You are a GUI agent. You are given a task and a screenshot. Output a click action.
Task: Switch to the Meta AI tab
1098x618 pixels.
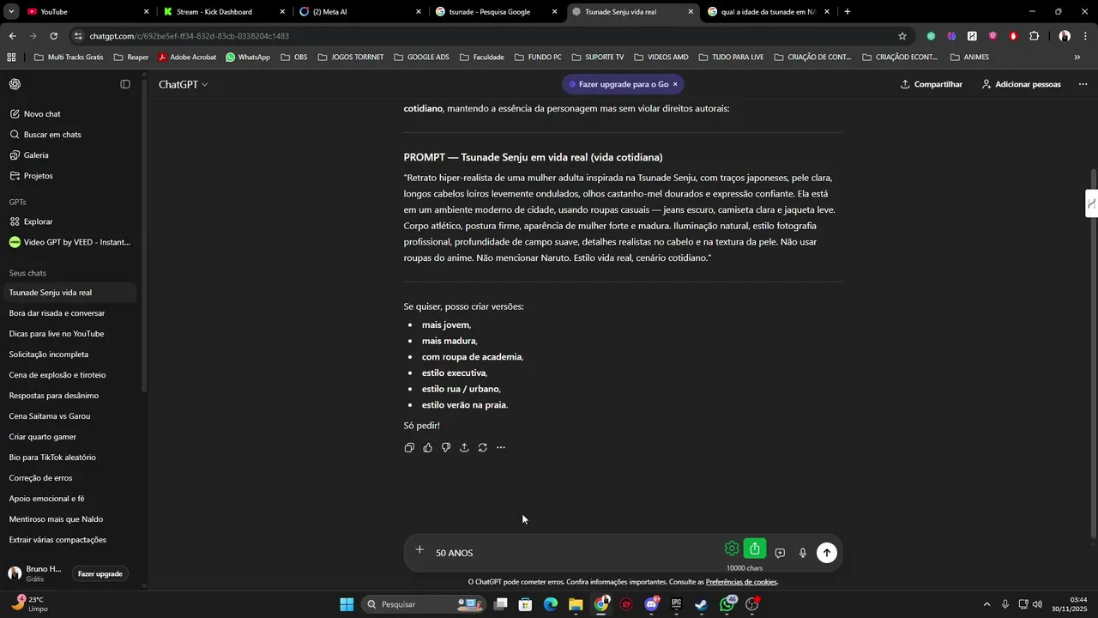(360, 12)
